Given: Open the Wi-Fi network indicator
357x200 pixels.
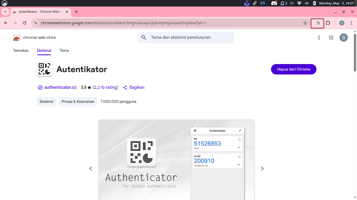Looking at the screenshot, I should pyautogui.click(x=300, y=3).
